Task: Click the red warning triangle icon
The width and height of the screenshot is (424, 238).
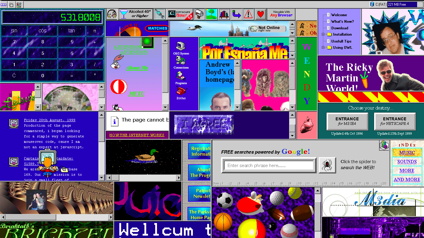Action: pos(248,14)
